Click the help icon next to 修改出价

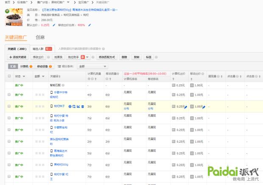[x=48, y=57]
